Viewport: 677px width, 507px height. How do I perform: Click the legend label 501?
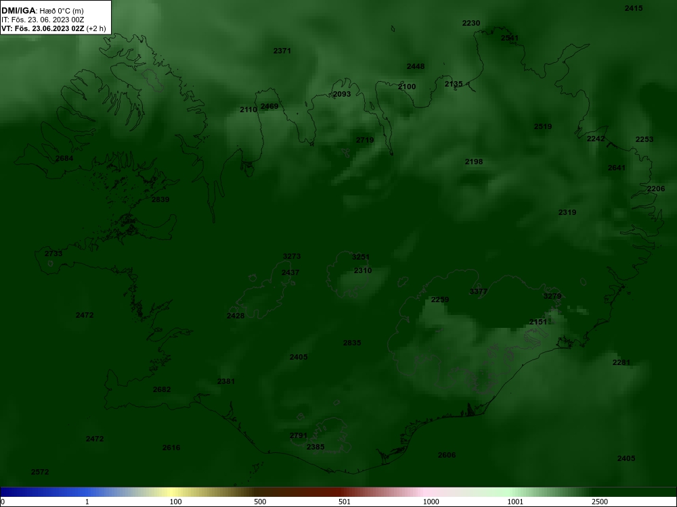(345, 502)
